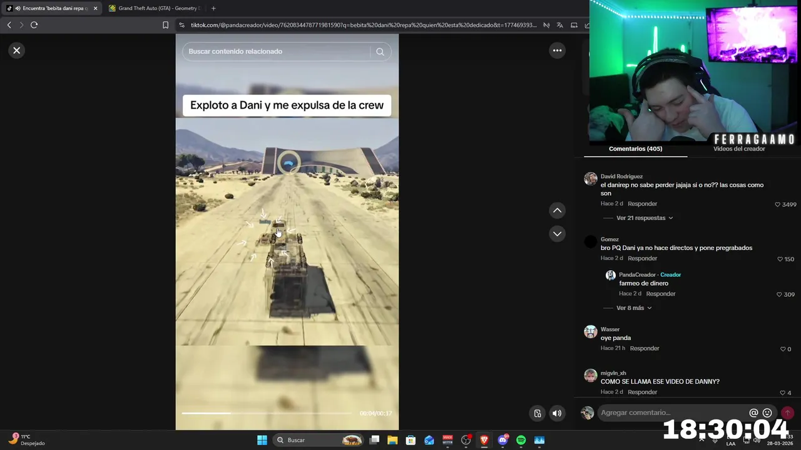Open OBS Studio from taskbar
801x450 pixels.
click(x=466, y=440)
